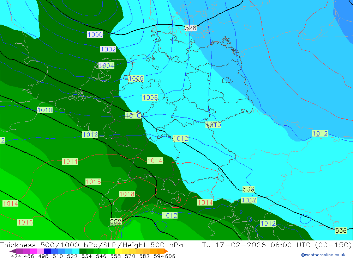Click the 1012 label in the blue eastern area
This screenshot has width=353, height=258.
click(x=320, y=133)
